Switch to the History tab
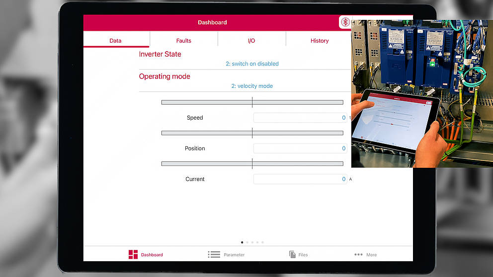Viewport: 493px width, 277px height. click(320, 41)
